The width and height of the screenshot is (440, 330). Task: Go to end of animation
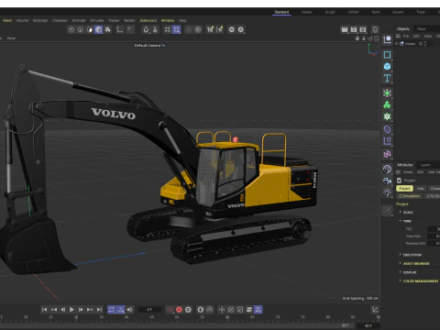pyautogui.click(x=99, y=310)
